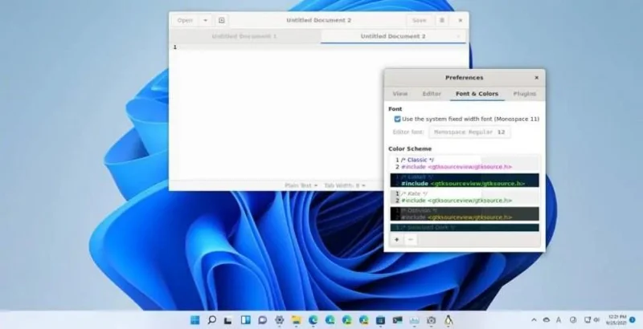The image size is (643, 329).
Task: Open taskbar Search magnifier
Action: click(x=211, y=320)
